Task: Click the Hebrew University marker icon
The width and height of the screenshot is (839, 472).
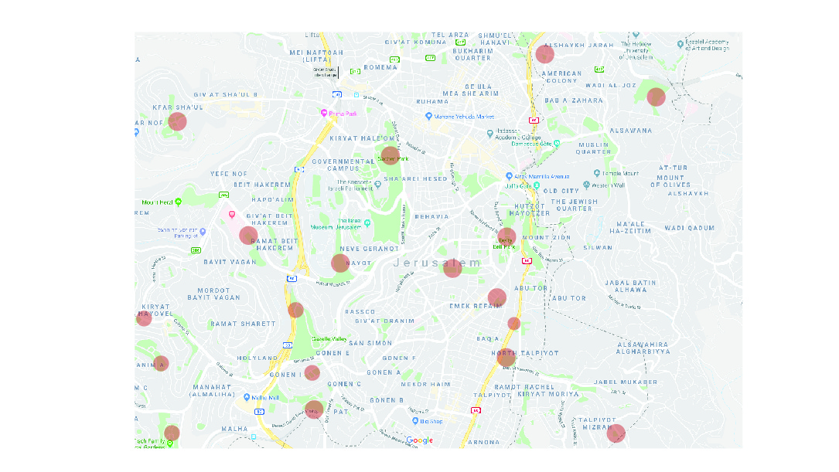Action: click(636, 35)
